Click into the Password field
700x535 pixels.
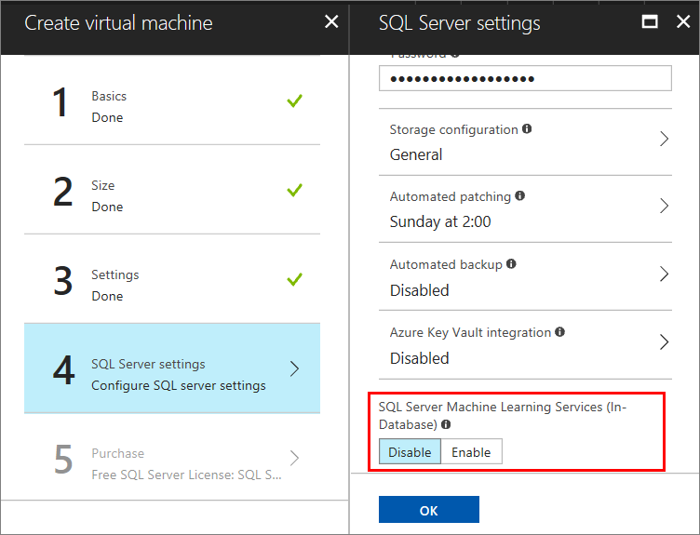pyautogui.click(x=525, y=78)
